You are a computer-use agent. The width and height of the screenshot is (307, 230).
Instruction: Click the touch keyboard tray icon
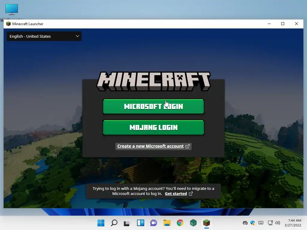(261, 223)
